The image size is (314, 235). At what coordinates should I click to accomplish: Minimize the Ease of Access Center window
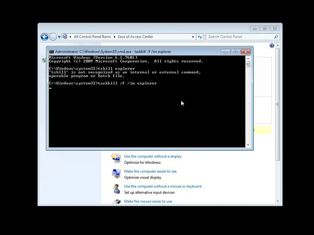point(255,28)
